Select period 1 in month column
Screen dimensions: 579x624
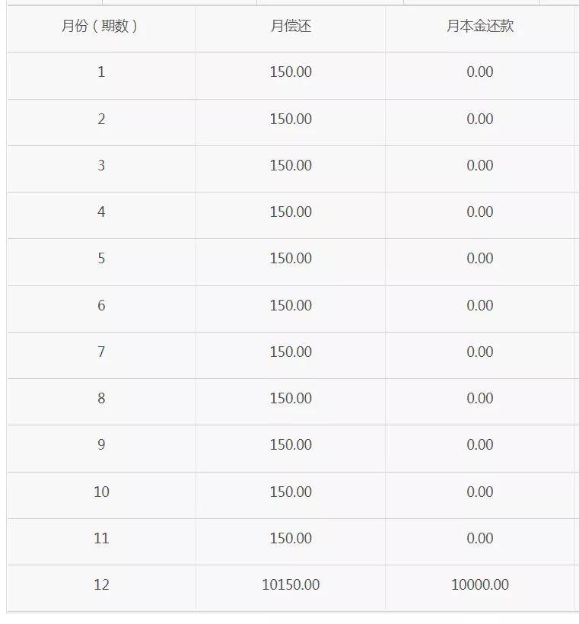point(101,72)
